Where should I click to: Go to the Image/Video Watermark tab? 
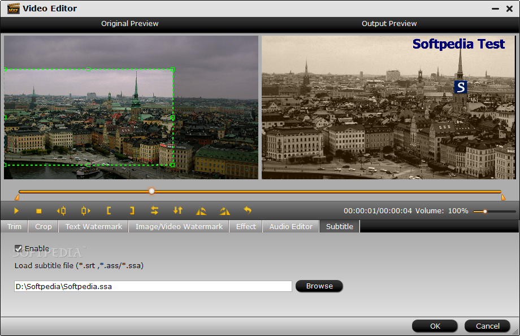(x=179, y=226)
